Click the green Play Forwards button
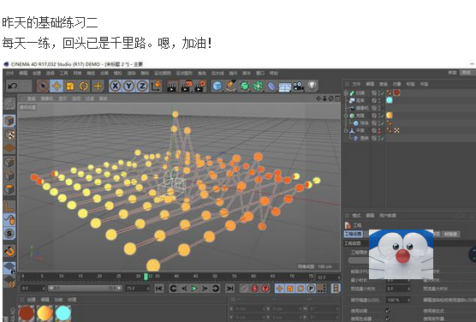The height and width of the screenshot is (322, 476). pyautogui.click(x=194, y=289)
